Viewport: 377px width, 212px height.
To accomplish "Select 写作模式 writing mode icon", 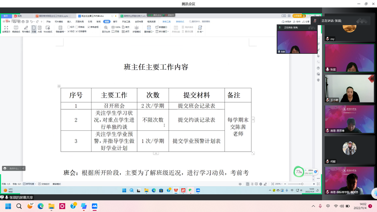I will point(26,28).
